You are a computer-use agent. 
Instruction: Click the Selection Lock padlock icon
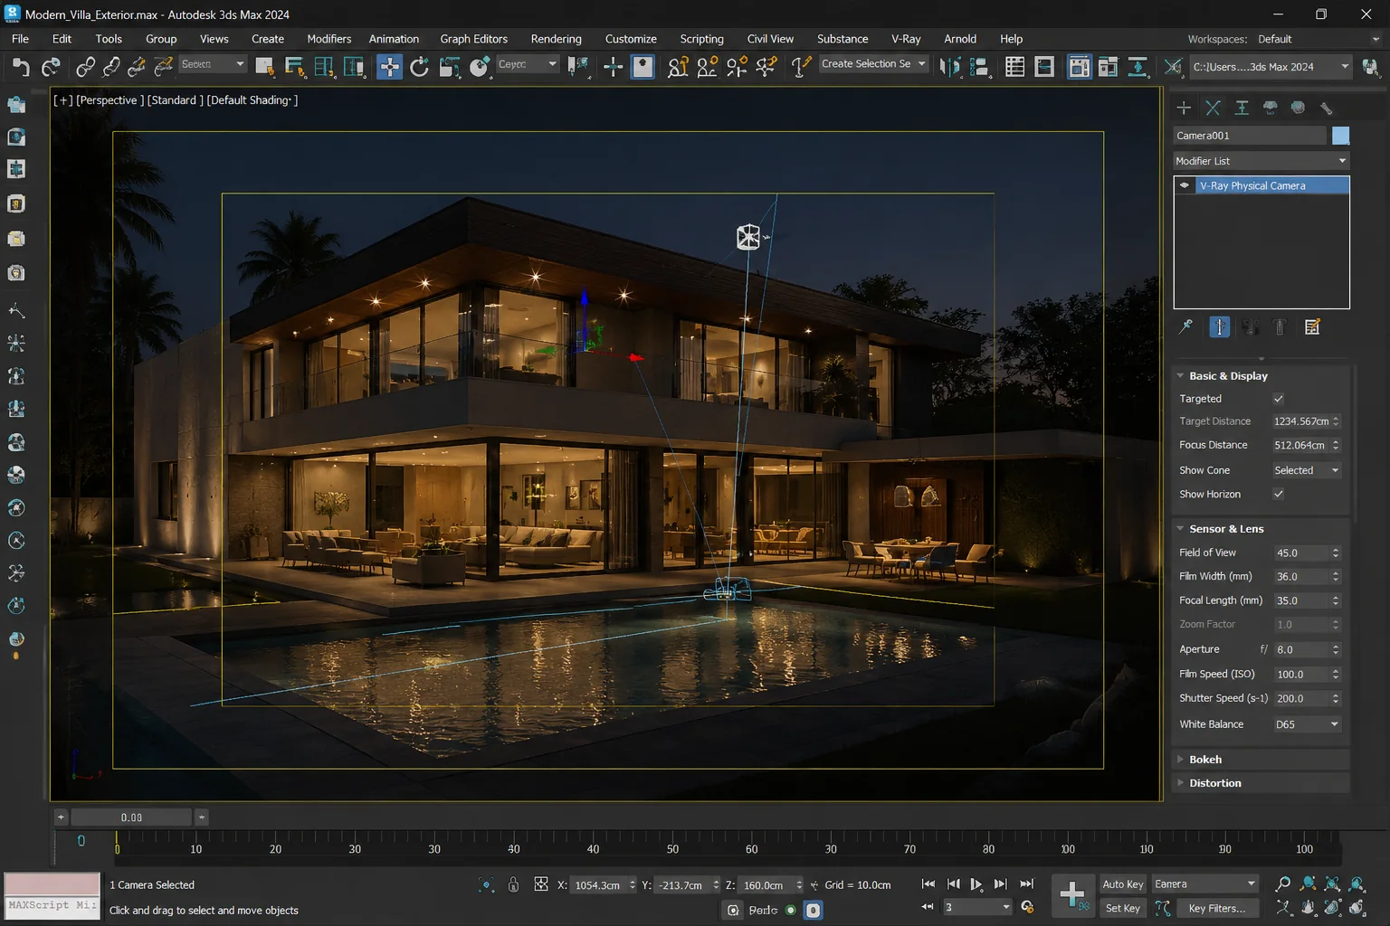513,884
